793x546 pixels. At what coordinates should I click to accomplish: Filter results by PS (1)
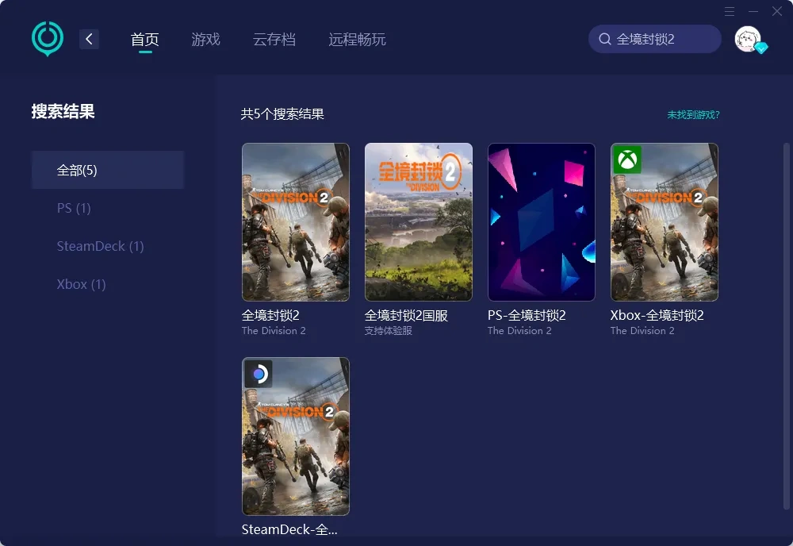[74, 208]
